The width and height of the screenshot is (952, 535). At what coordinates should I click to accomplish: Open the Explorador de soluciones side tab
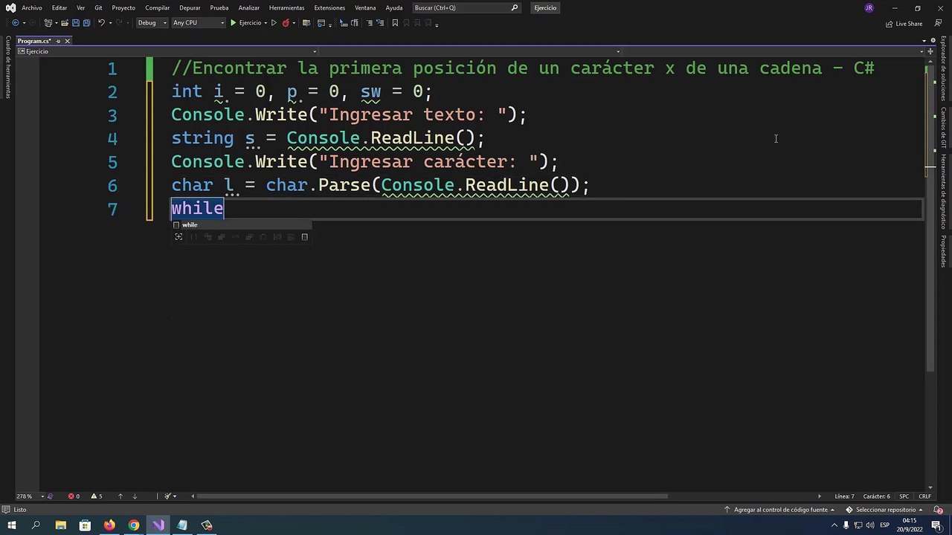943,68
